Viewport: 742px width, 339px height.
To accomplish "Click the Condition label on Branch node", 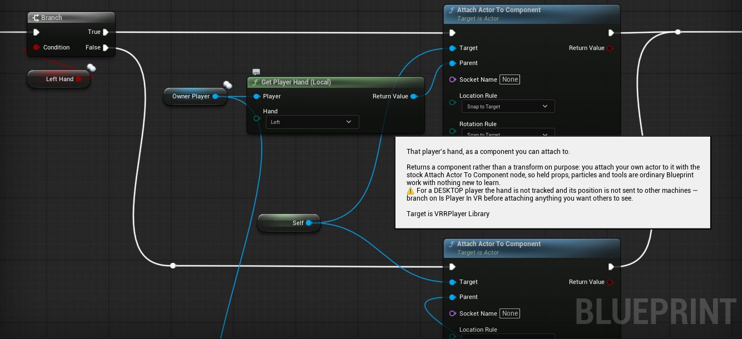I will click(x=56, y=48).
